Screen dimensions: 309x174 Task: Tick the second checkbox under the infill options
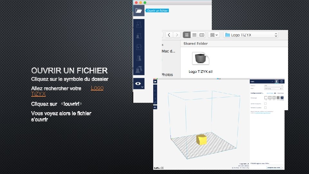pos(265,108)
